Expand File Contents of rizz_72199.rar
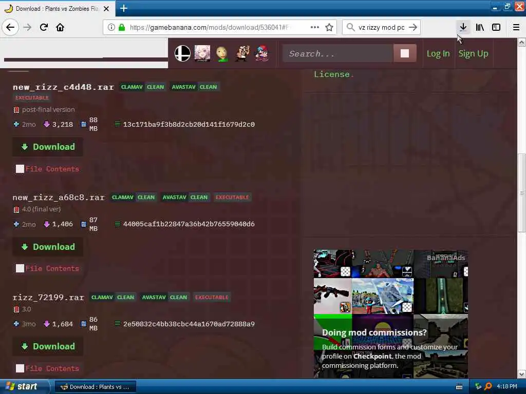 coord(47,368)
